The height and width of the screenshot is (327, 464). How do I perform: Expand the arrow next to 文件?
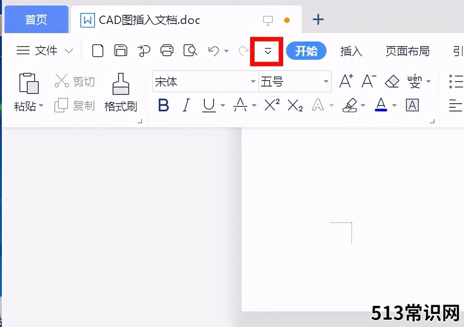(x=69, y=51)
